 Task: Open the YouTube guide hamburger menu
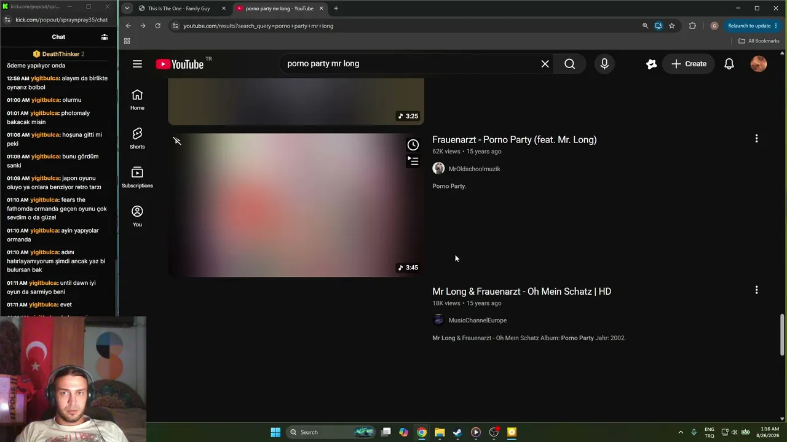pyautogui.click(x=137, y=64)
